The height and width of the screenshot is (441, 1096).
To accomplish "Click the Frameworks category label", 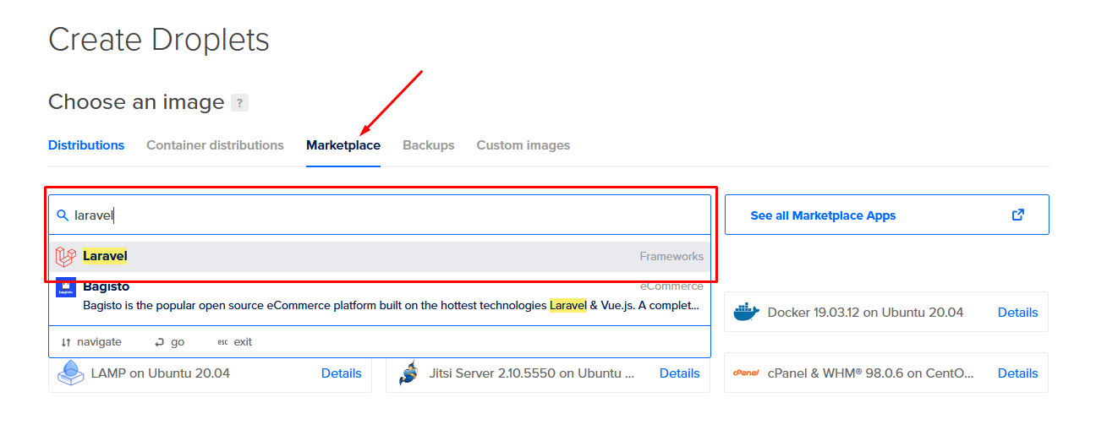I will click(x=671, y=257).
